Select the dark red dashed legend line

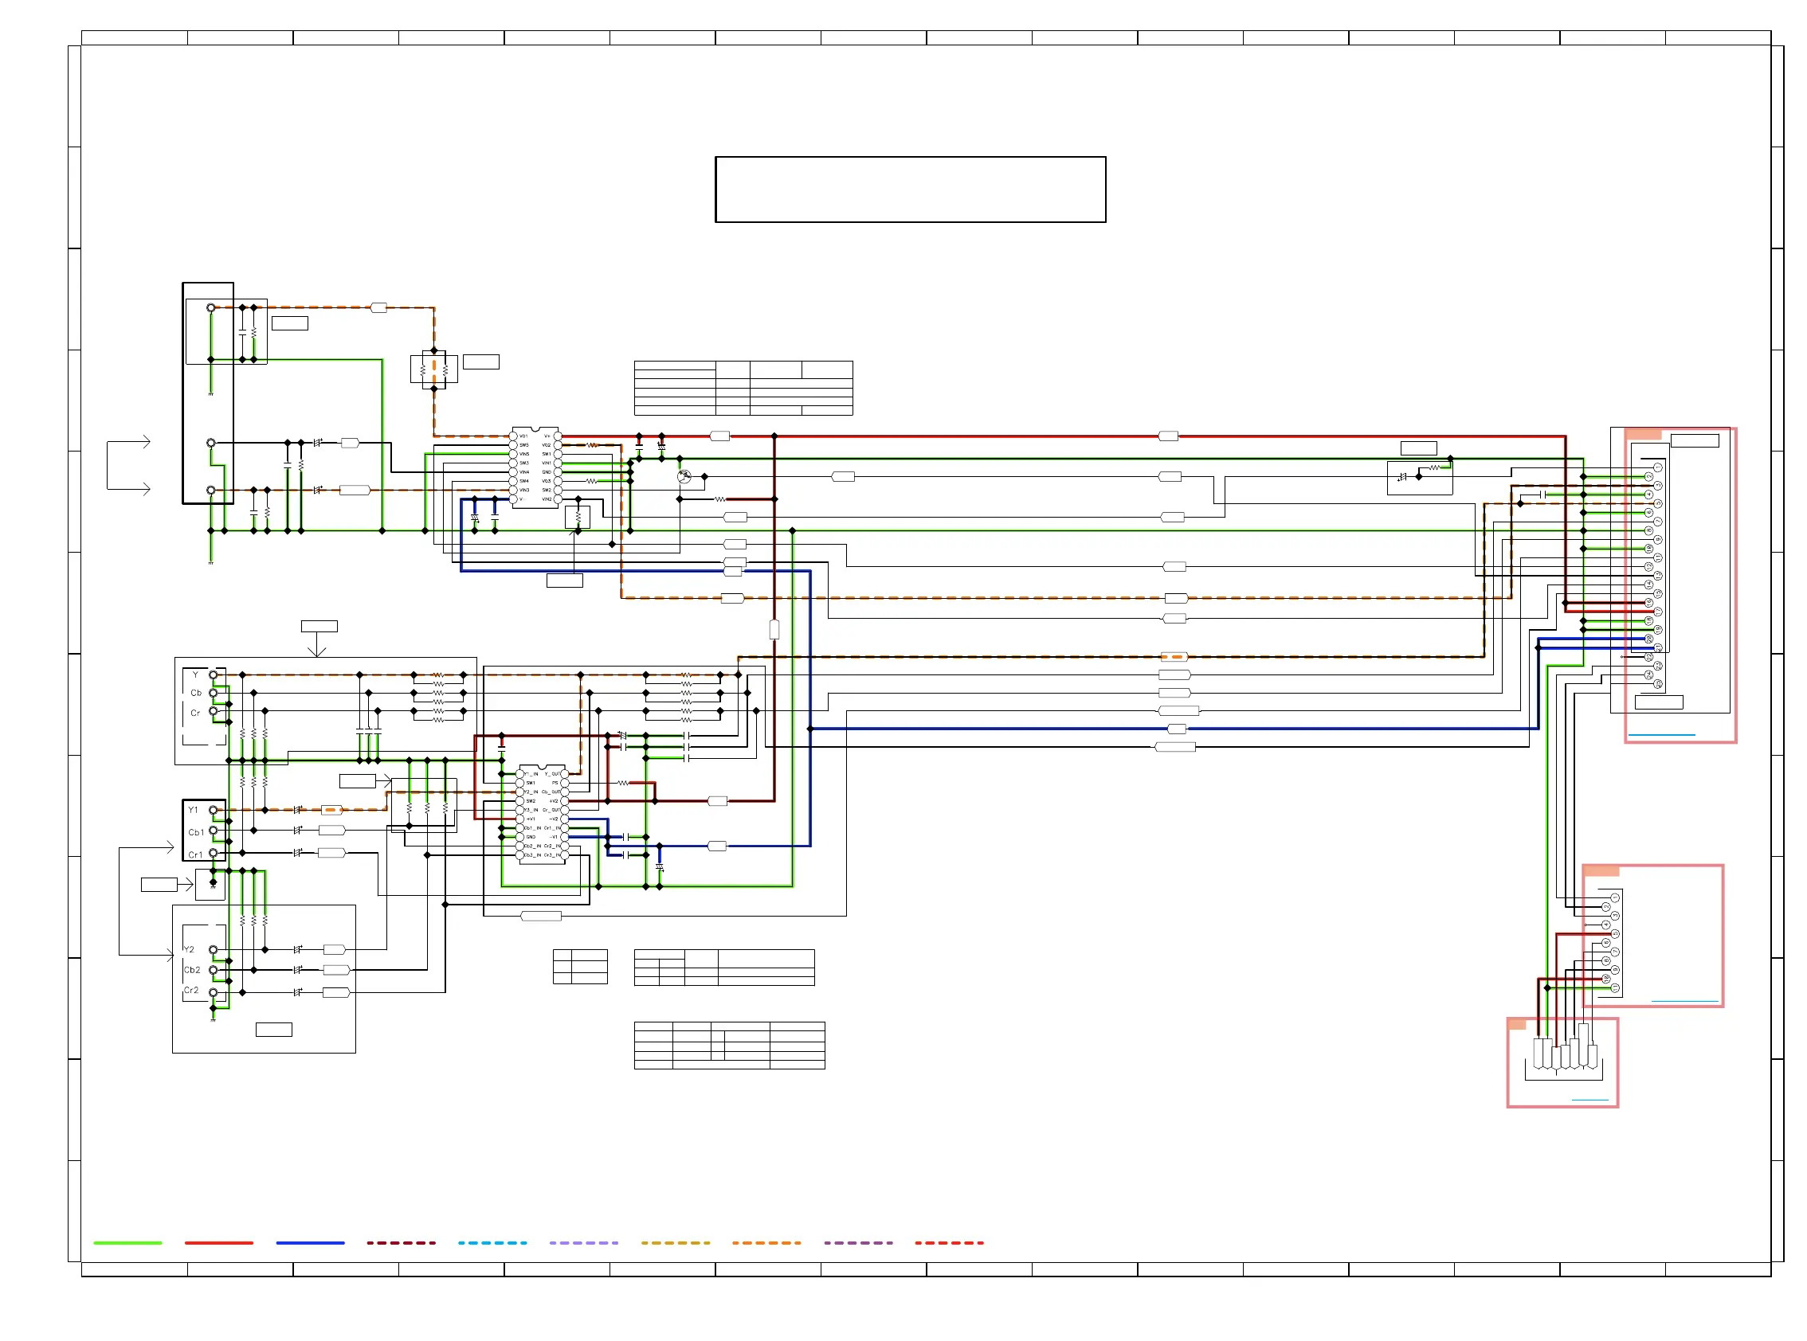tap(402, 1243)
